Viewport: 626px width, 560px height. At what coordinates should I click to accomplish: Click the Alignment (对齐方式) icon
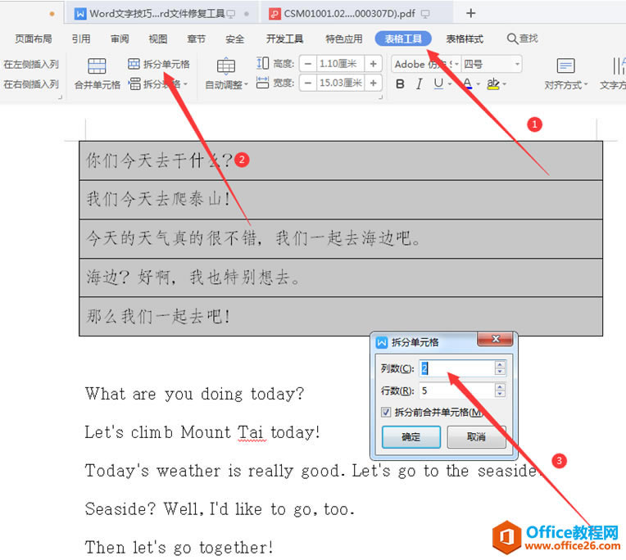point(565,66)
